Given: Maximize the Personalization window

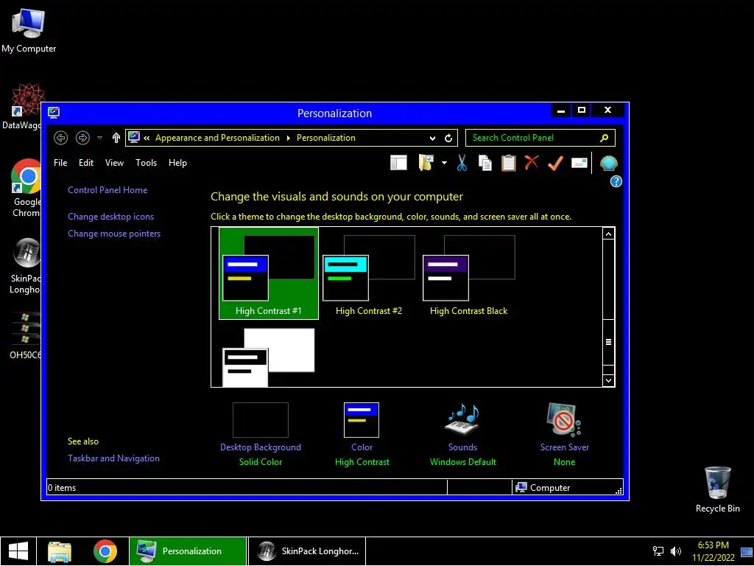Looking at the screenshot, I should tap(582, 111).
